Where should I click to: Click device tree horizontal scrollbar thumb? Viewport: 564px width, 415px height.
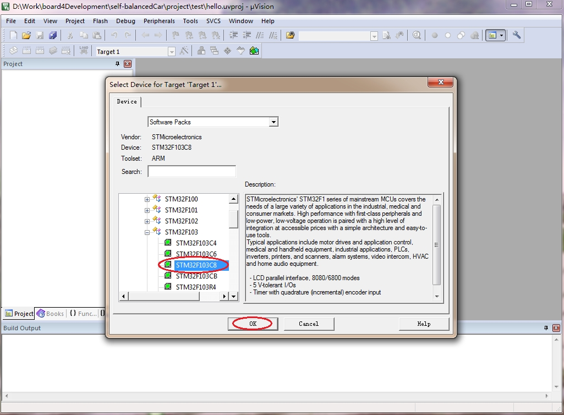[x=163, y=296]
